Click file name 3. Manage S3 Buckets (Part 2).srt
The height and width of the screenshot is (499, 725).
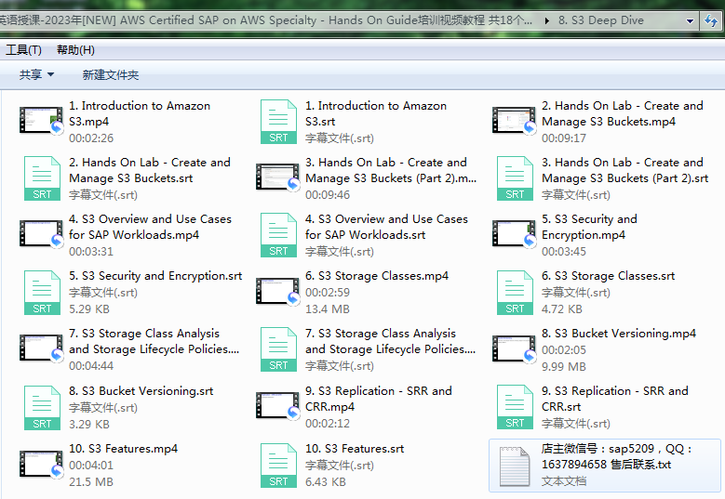(x=625, y=170)
